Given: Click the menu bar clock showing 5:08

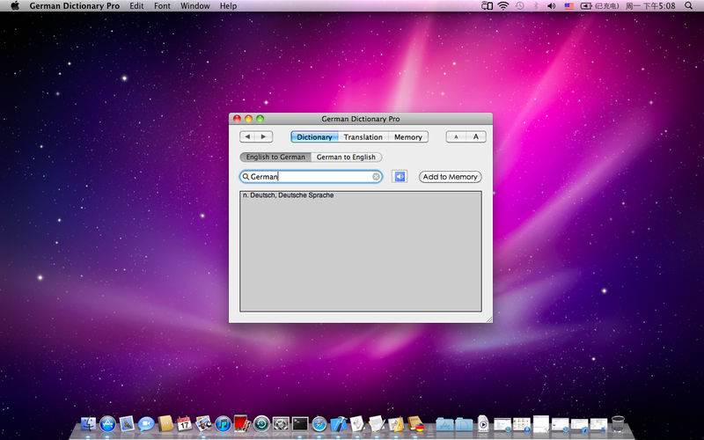Looking at the screenshot, I should tap(650, 6).
